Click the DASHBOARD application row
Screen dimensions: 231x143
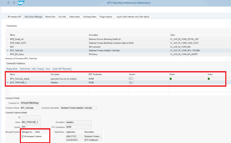pyautogui.click(x=84, y=140)
